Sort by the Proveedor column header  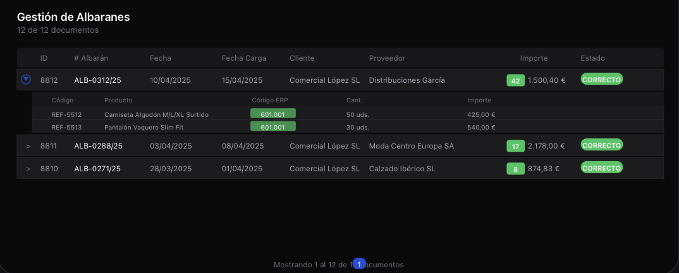point(387,58)
